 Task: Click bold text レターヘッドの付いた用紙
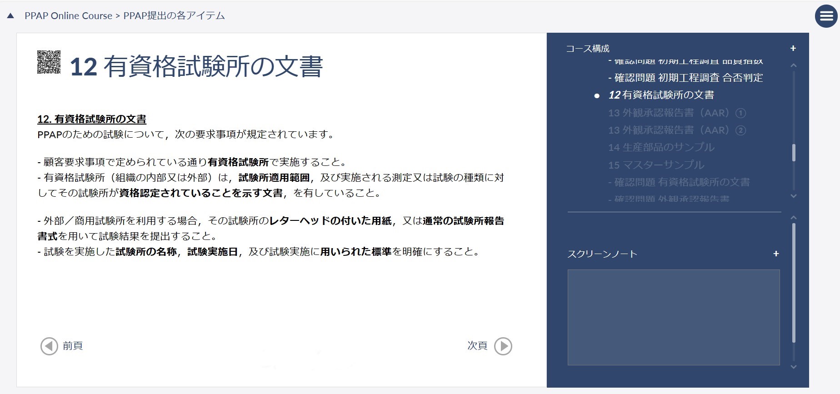[330, 221]
